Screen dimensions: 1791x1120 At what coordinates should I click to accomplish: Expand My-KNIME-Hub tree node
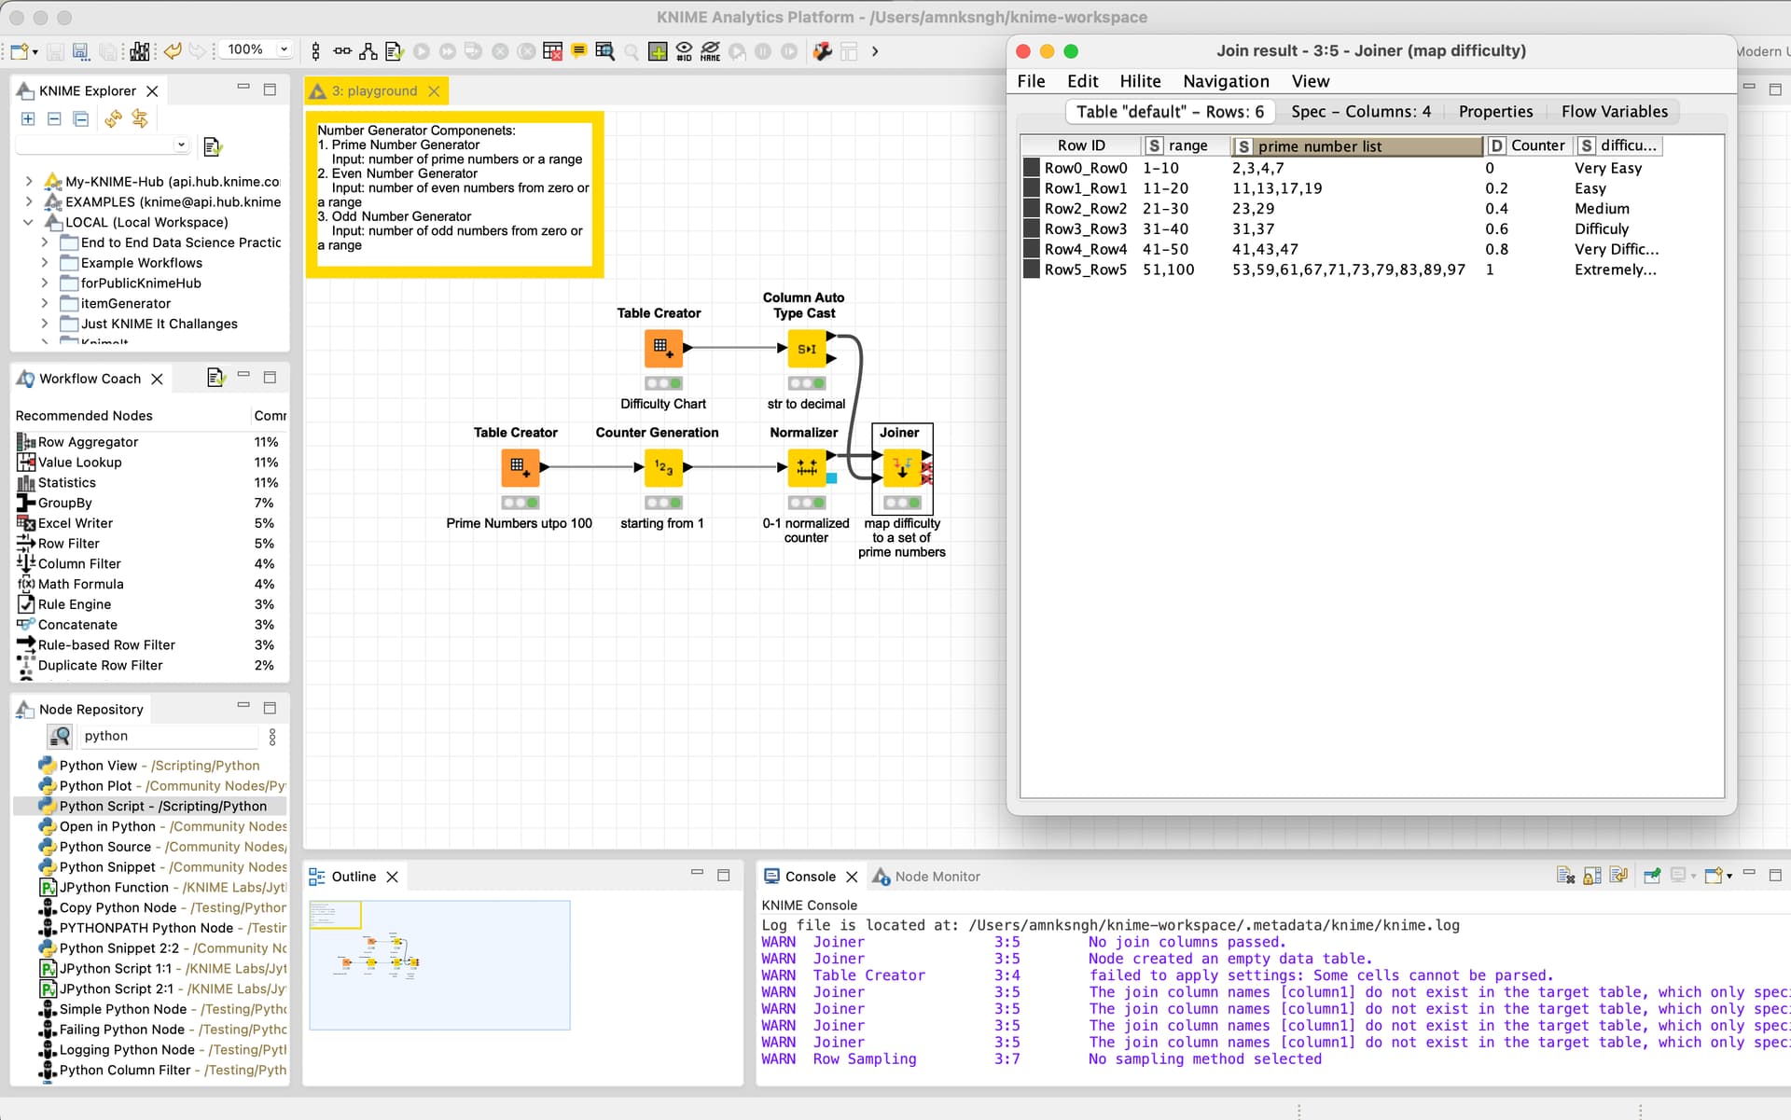pos(29,182)
